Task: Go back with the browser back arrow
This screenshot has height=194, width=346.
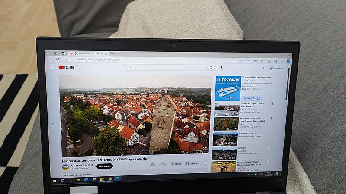Action: [x=50, y=59]
